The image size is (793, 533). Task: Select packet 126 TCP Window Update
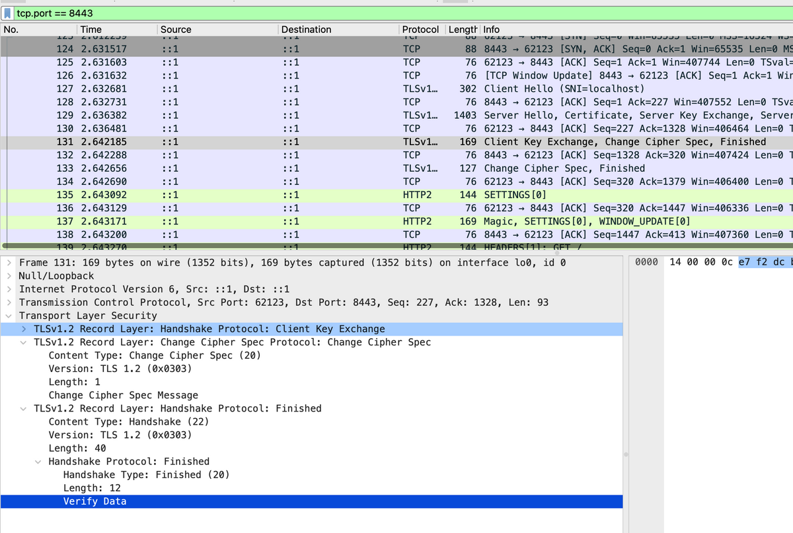(x=397, y=75)
